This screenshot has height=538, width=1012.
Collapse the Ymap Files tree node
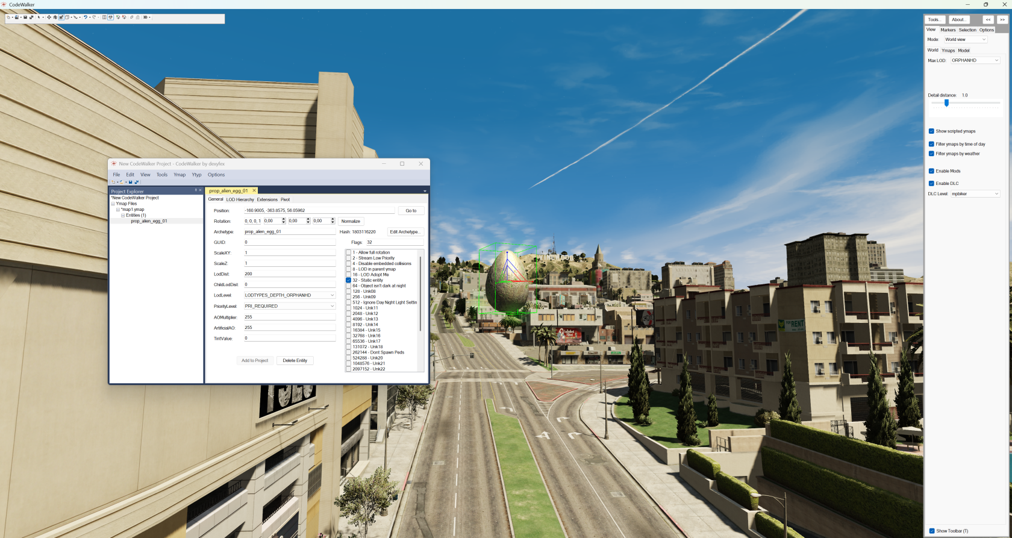point(113,204)
